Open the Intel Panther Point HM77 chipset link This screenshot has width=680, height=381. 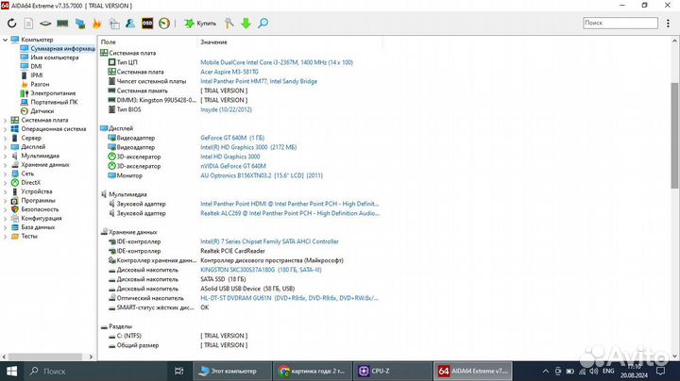click(259, 81)
